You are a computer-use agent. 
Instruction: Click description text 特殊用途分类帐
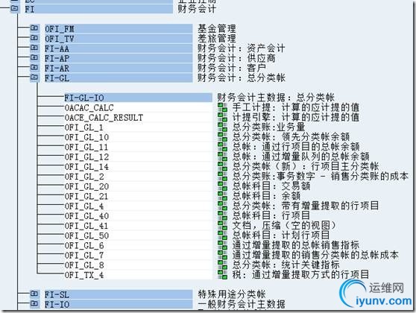pyautogui.click(x=232, y=294)
